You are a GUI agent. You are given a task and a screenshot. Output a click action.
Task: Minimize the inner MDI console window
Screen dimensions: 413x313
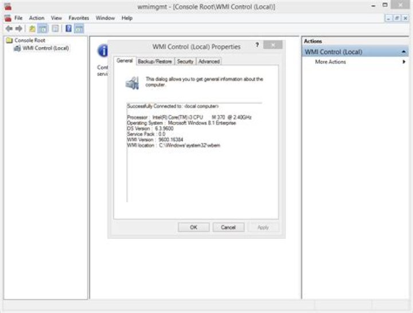388,18
